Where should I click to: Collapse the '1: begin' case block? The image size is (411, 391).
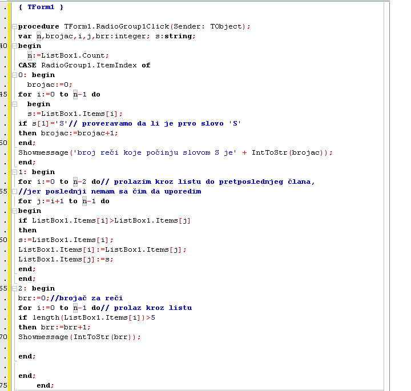14,172
